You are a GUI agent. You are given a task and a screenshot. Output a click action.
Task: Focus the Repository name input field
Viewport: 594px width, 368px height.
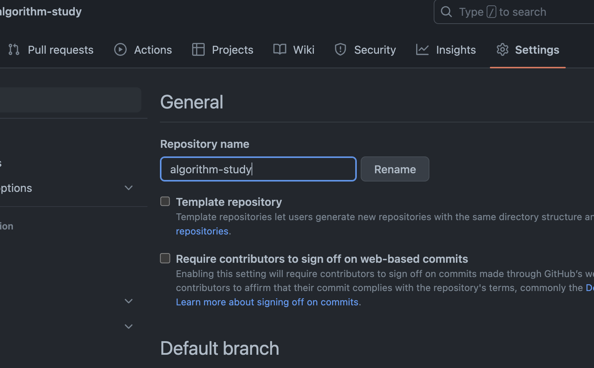[x=258, y=169]
